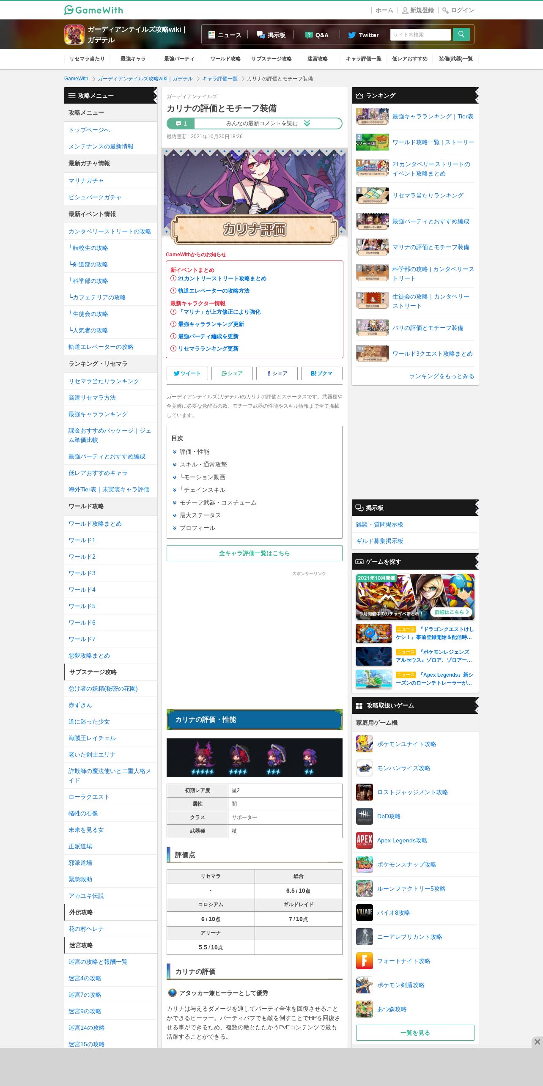Click the green search magnifier button
This screenshot has width=543, height=1086.
point(461,35)
